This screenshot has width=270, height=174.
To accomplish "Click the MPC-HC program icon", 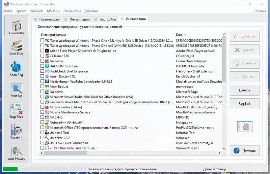I will tap(47, 117).
